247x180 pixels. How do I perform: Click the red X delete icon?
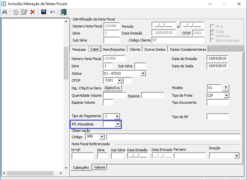point(32,12)
